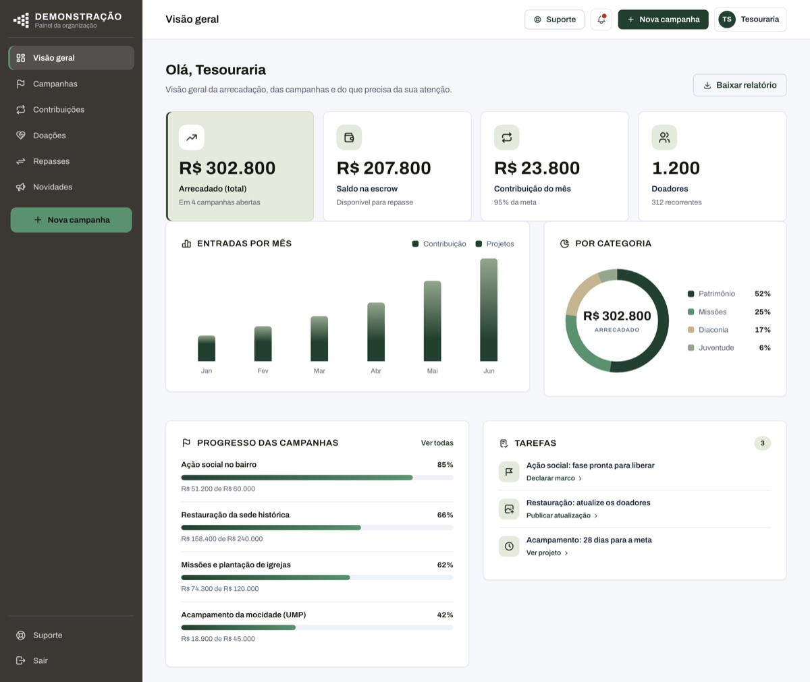
Task: Click the Repasses arrows icon in sidebar
Action: [21, 161]
